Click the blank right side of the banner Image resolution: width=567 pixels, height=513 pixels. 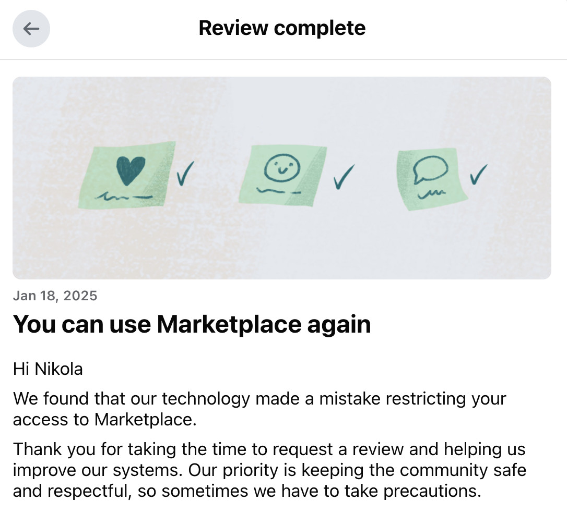521,178
